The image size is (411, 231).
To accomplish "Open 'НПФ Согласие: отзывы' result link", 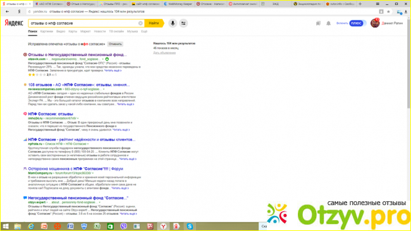I will (x=51, y=114).
